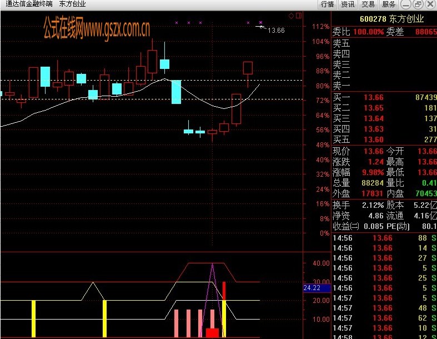Click the leftmost yellow indicator bar

point(33,318)
